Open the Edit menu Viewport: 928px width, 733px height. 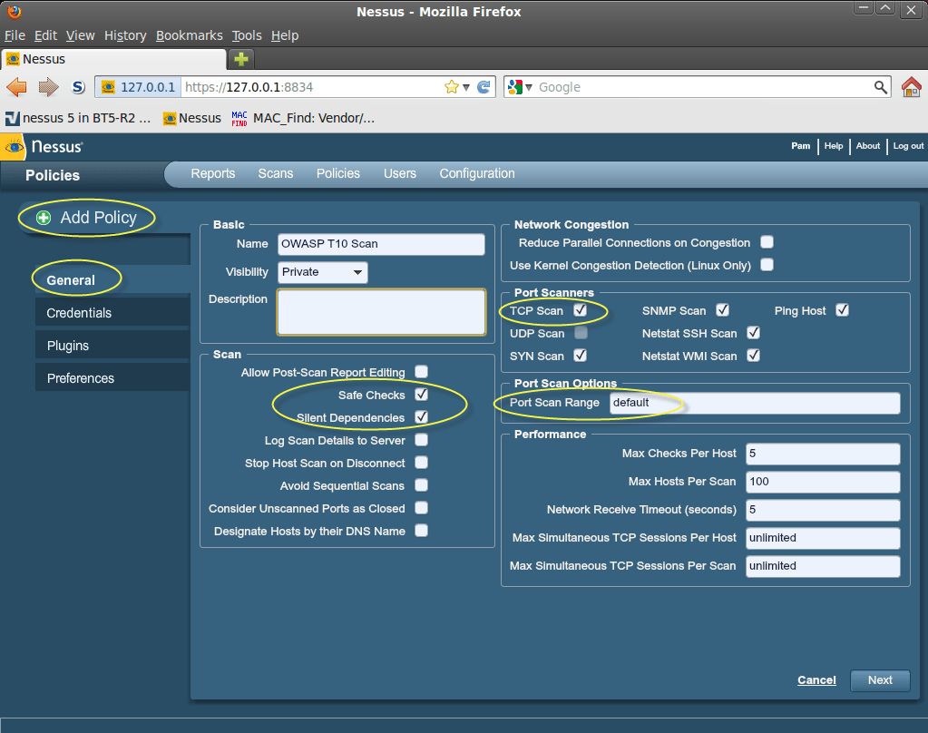pos(45,35)
